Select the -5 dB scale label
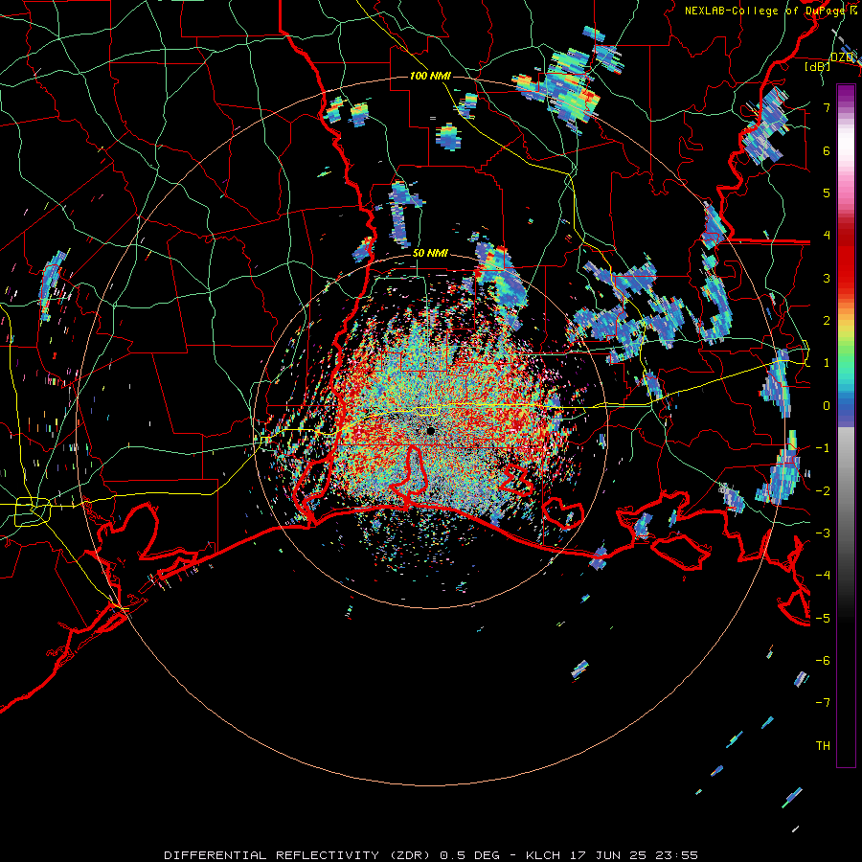The height and width of the screenshot is (862, 862). (x=823, y=619)
